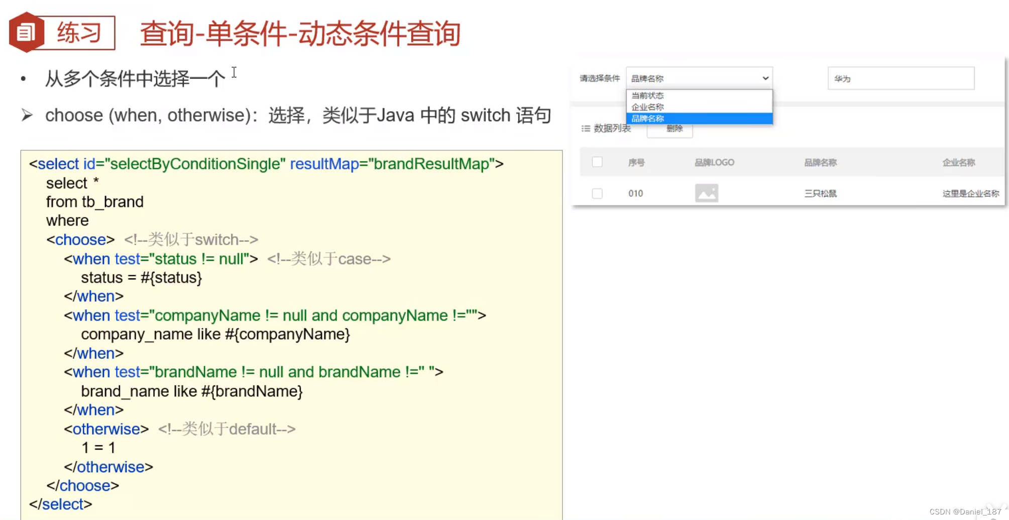This screenshot has height=520, width=1009.
Task: Click the 'from tb_brand' code line
Action: [95, 202]
